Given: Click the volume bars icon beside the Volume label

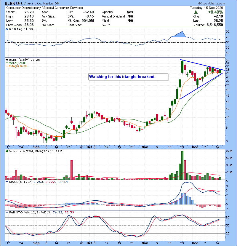Looking at the screenshot, I should tap(7, 151).
